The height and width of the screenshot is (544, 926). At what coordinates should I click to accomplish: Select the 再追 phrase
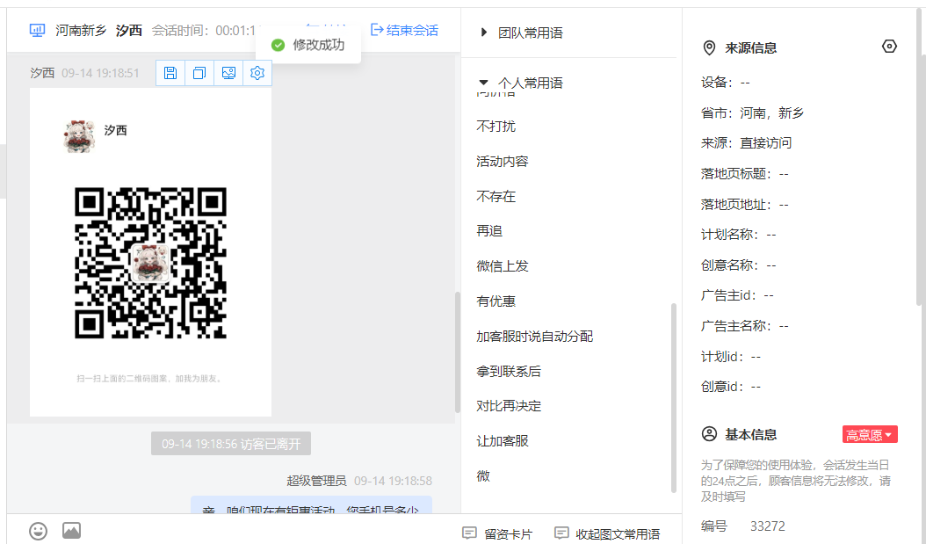489,231
